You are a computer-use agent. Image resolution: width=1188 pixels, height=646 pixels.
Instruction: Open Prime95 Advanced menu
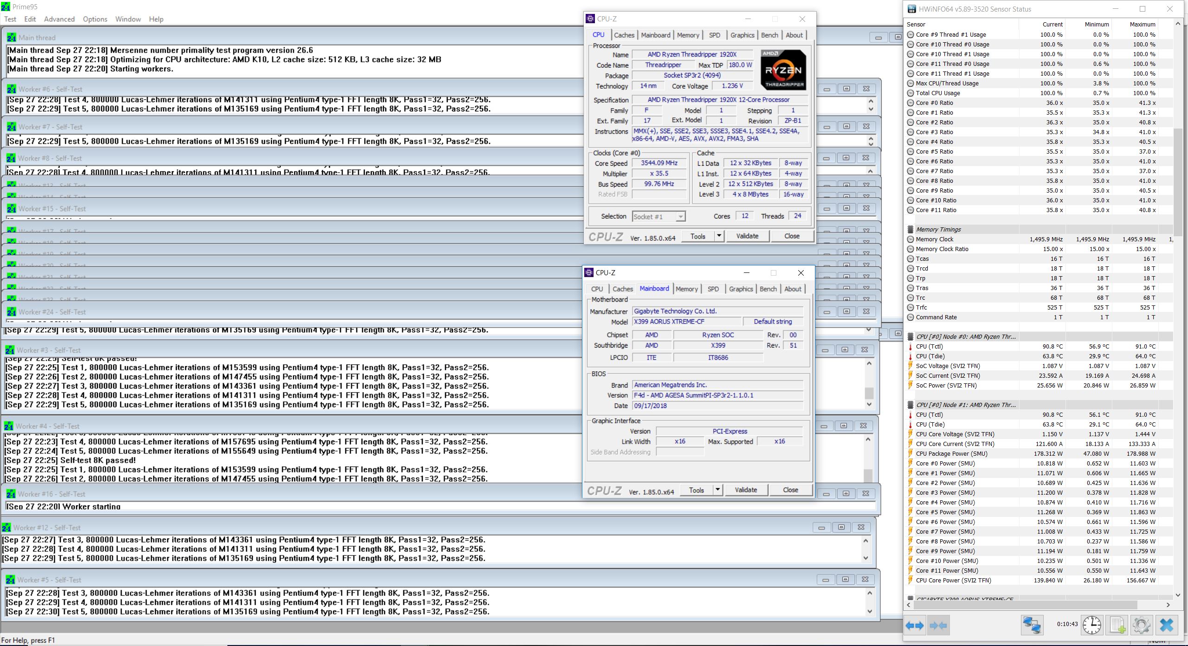(59, 19)
